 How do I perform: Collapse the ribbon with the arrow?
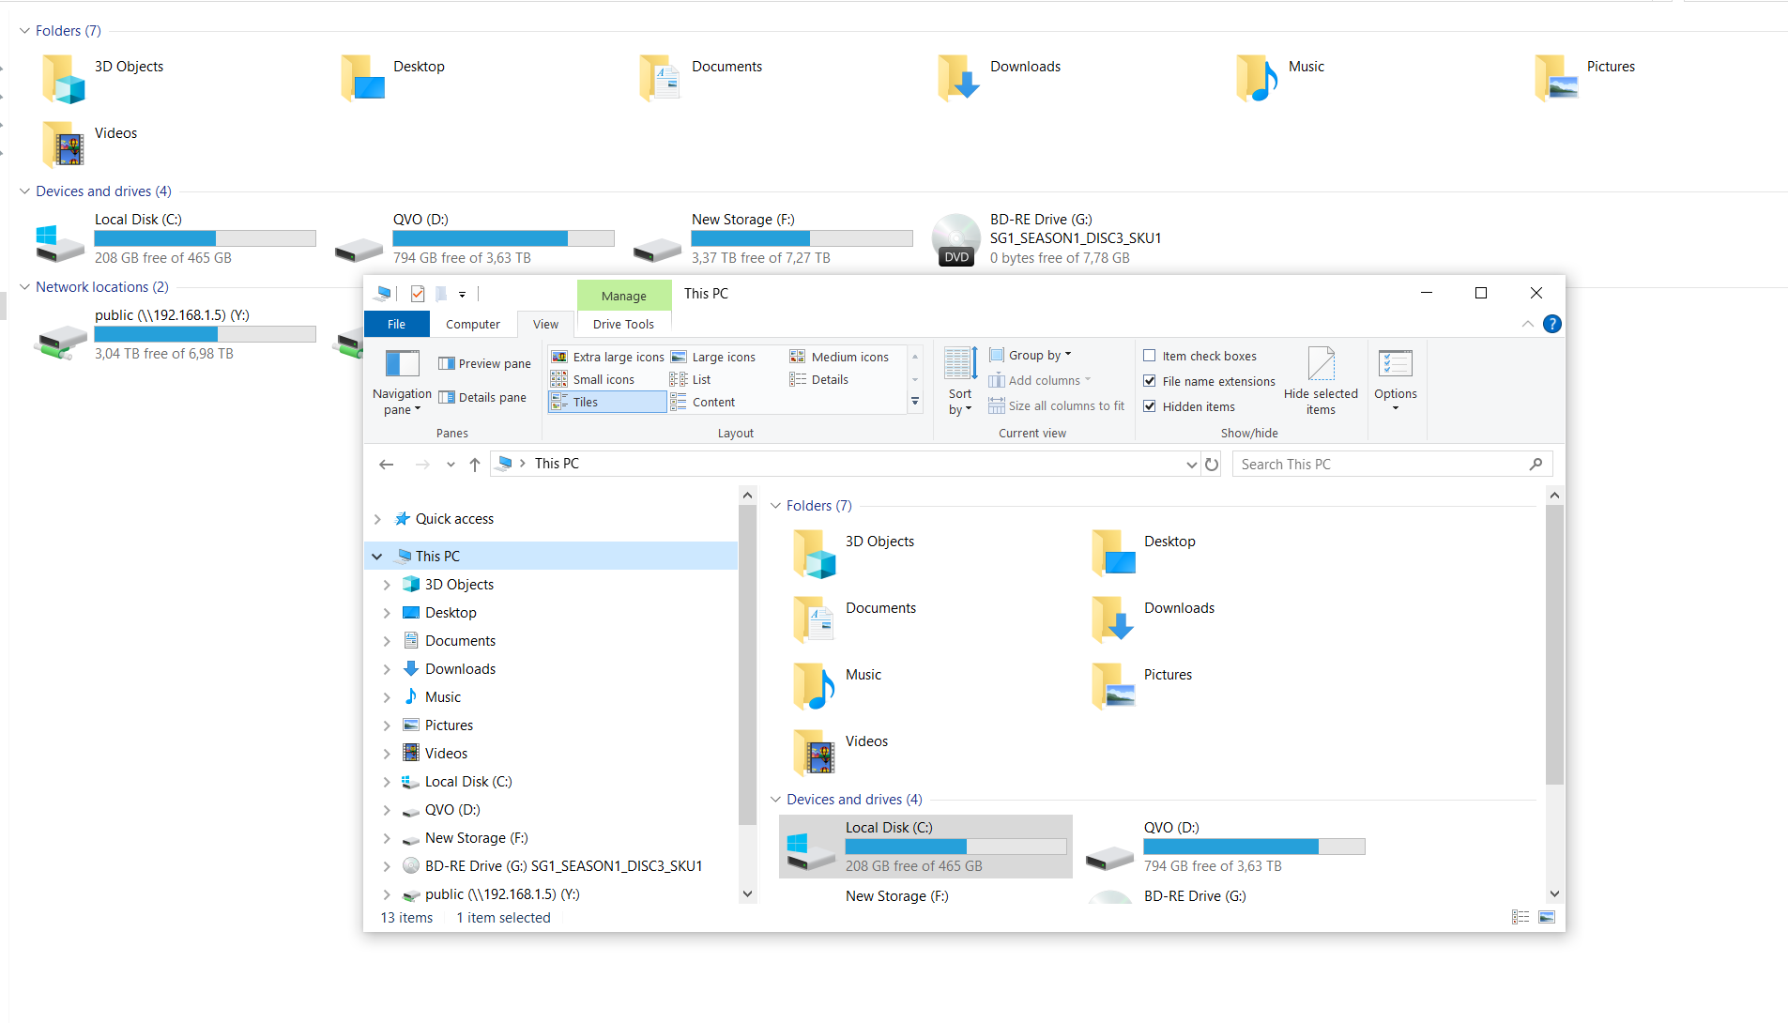pos(1528,324)
